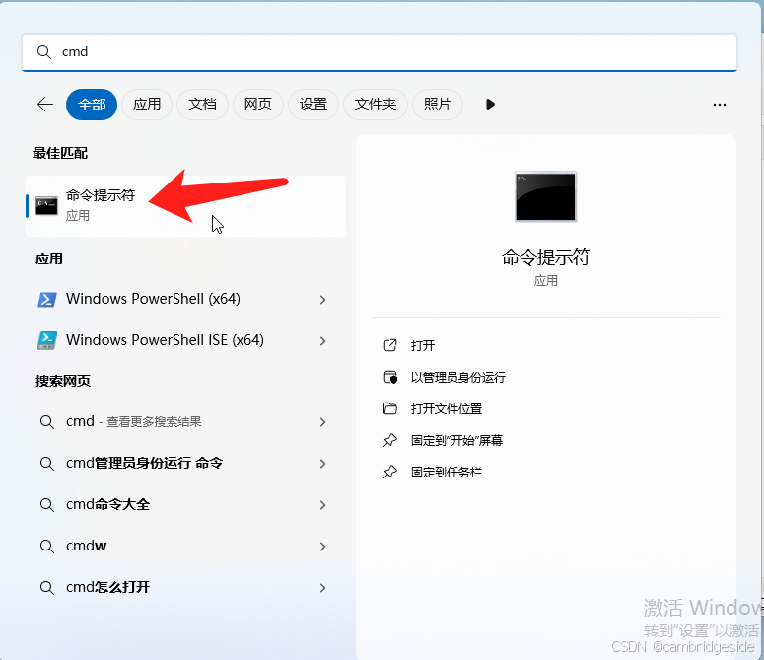
Task: Click the 命令提示符 best match icon
Action: coord(46,206)
